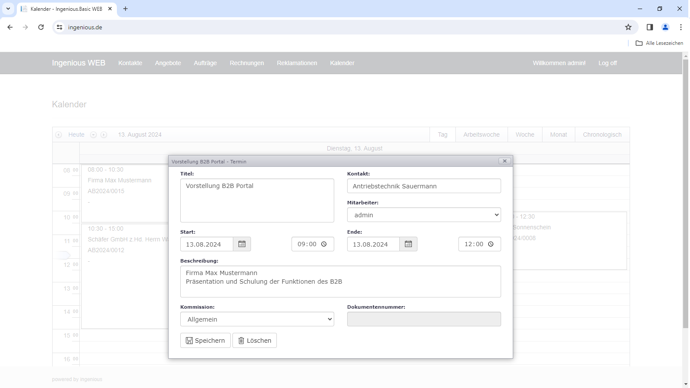Screen dimensions: 690x388
Task: Open the 08:00 - 10:30 Firma Max Mustermann appointment
Action: pos(125,193)
